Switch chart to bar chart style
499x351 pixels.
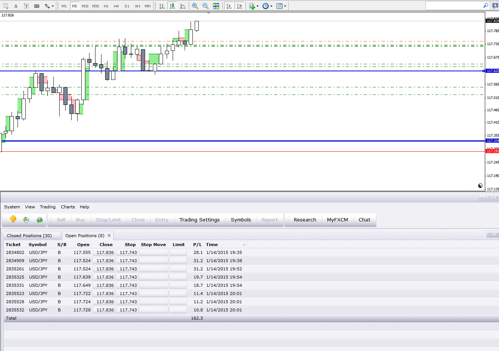pyautogui.click(x=162, y=6)
